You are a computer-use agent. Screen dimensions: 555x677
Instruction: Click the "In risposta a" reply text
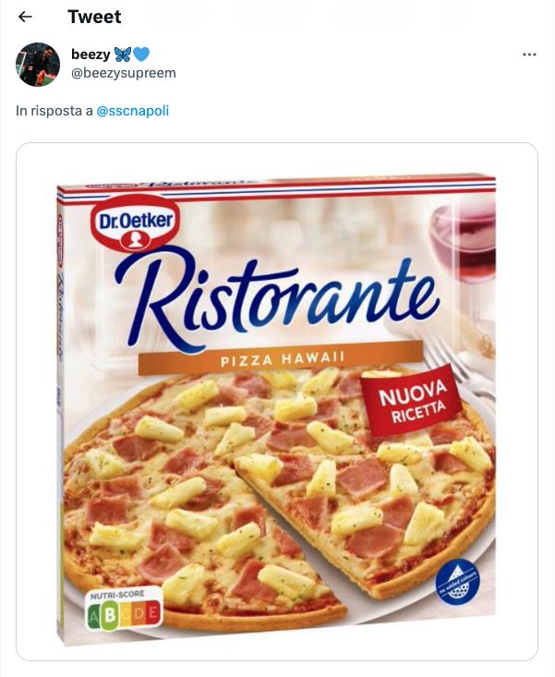coord(54,111)
